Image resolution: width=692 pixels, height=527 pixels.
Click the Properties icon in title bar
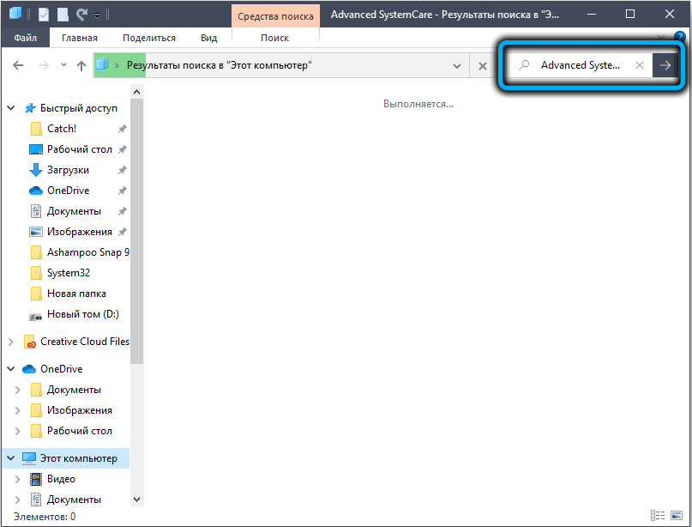tap(44, 15)
